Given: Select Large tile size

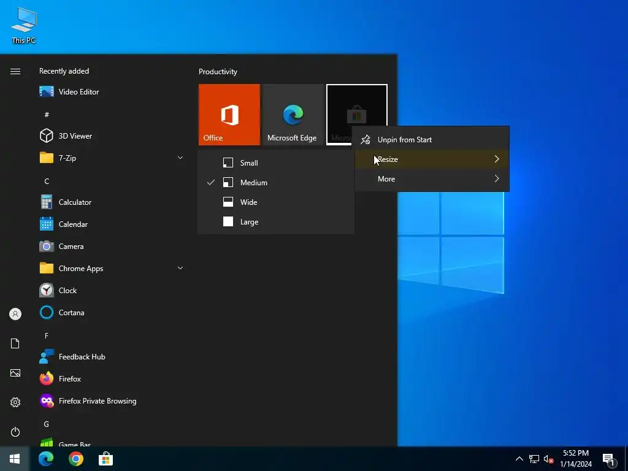Looking at the screenshot, I should pos(276,221).
